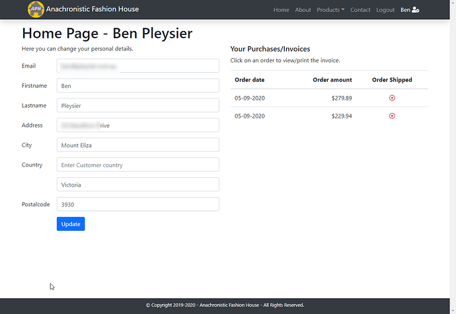Log out via the Logout link
This screenshot has height=314, width=456.
pos(385,10)
